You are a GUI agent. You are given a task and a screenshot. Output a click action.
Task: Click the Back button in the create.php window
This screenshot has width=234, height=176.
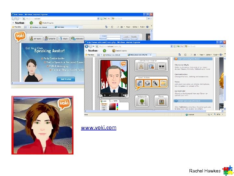[x=86, y=46]
